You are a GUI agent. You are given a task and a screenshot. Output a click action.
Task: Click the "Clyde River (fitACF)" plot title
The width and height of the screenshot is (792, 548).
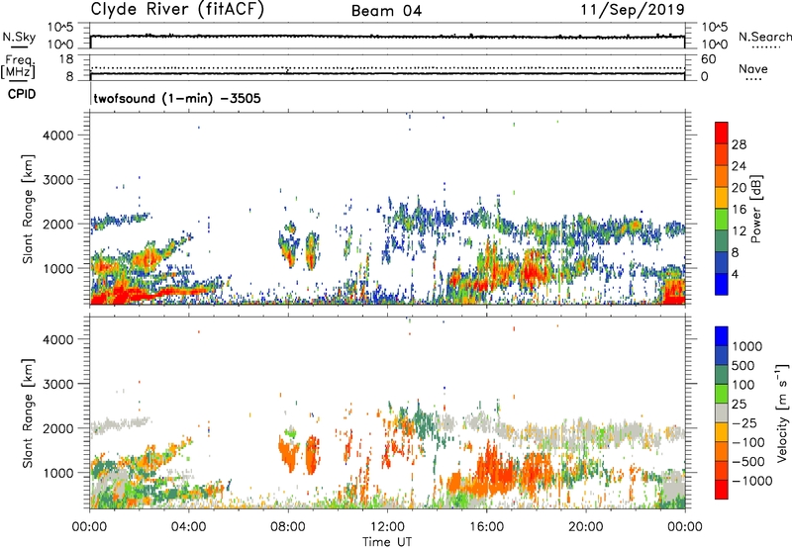click(x=177, y=9)
